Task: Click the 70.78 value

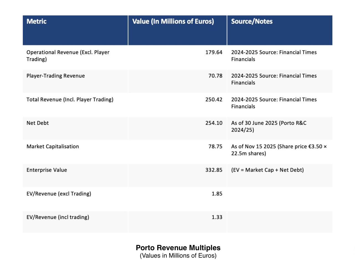Action: [215, 76]
